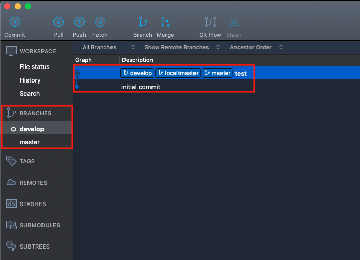Expand the STASHES section
Image resolution: width=360 pixels, height=260 pixels.
coord(33,204)
